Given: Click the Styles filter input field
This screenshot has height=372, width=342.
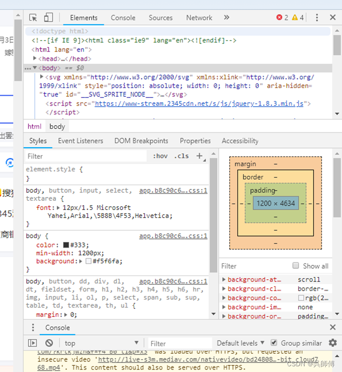Looking at the screenshot, I should click(x=86, y=156).
